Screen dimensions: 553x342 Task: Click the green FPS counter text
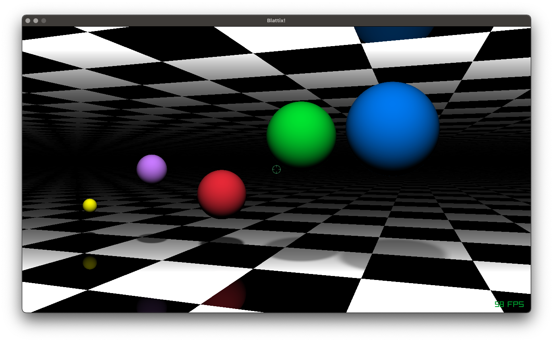(x=509, y=304)
